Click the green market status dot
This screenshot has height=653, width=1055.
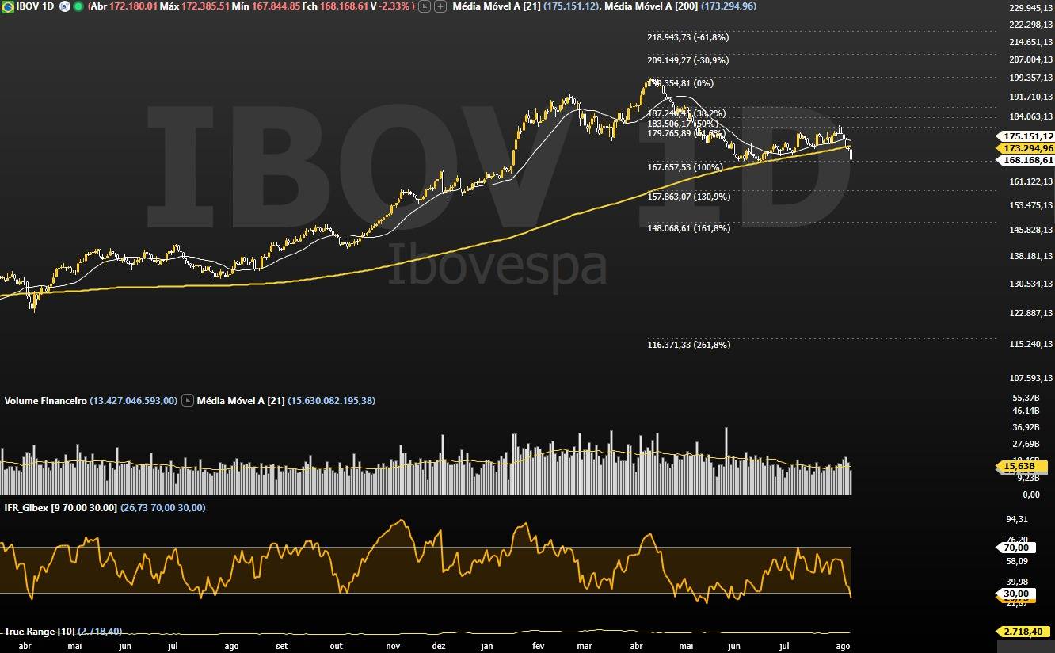click(78, 6)
